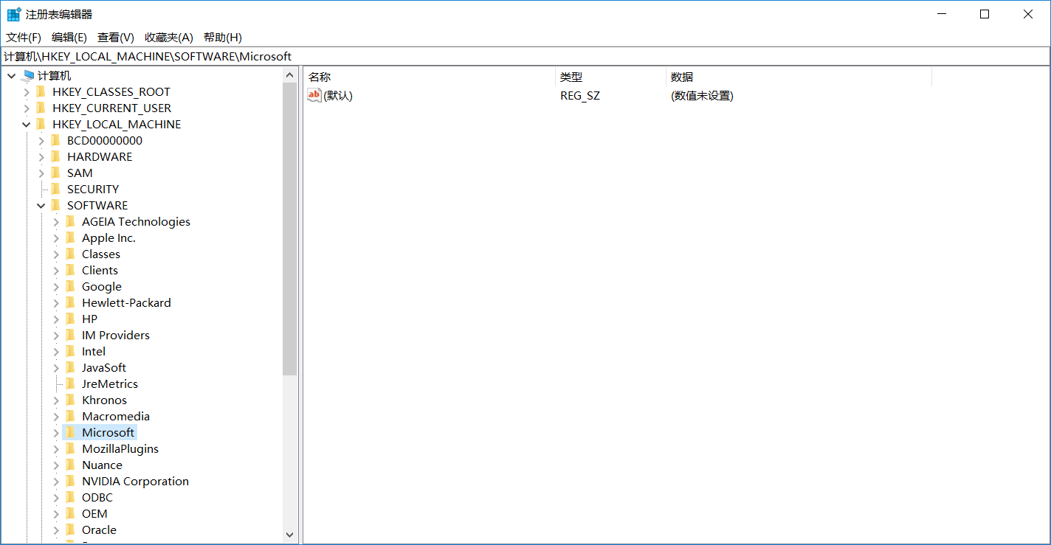
Task: Expand the HKEY_CURRENT_USER key
Action: point(27,108)
